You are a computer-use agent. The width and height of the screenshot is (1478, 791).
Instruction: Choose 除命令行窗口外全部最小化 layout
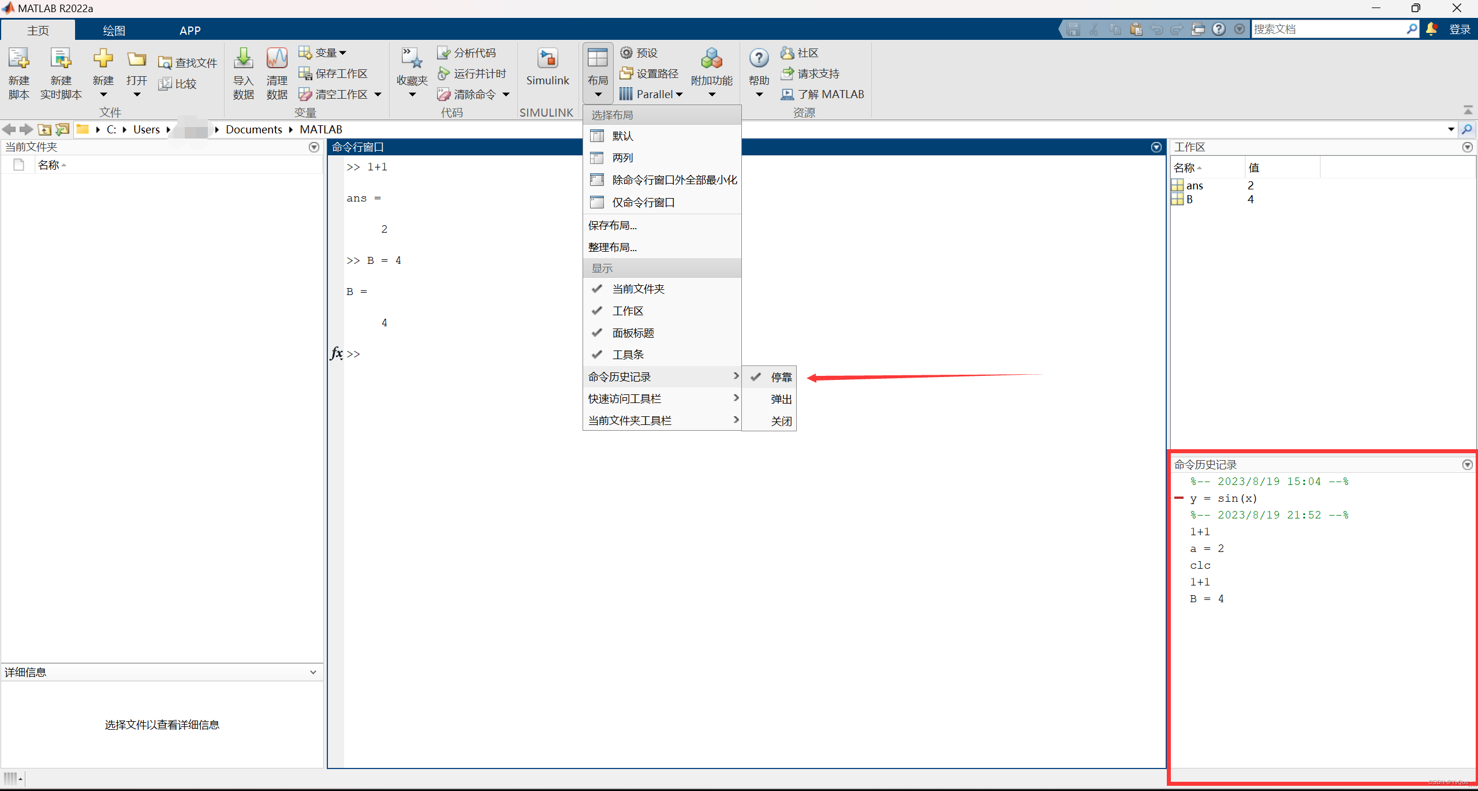point(662,180)
